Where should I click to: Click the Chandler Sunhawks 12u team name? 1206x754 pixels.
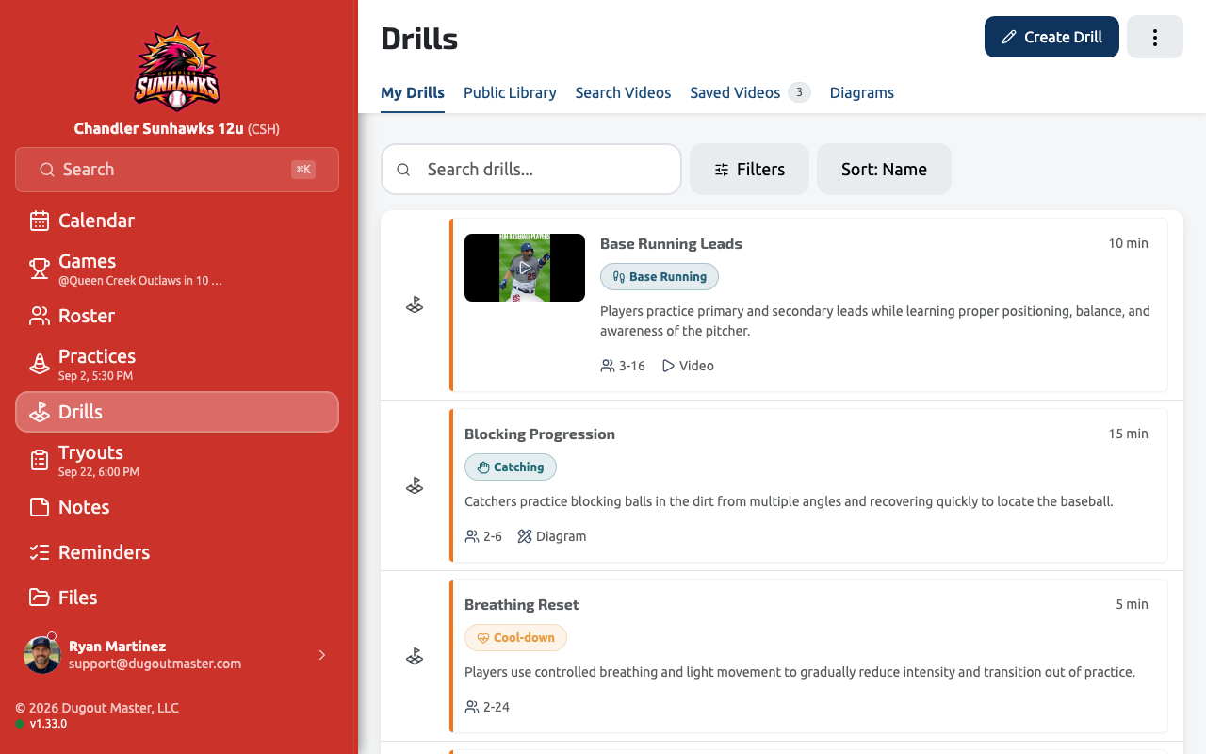coord(158,128)
